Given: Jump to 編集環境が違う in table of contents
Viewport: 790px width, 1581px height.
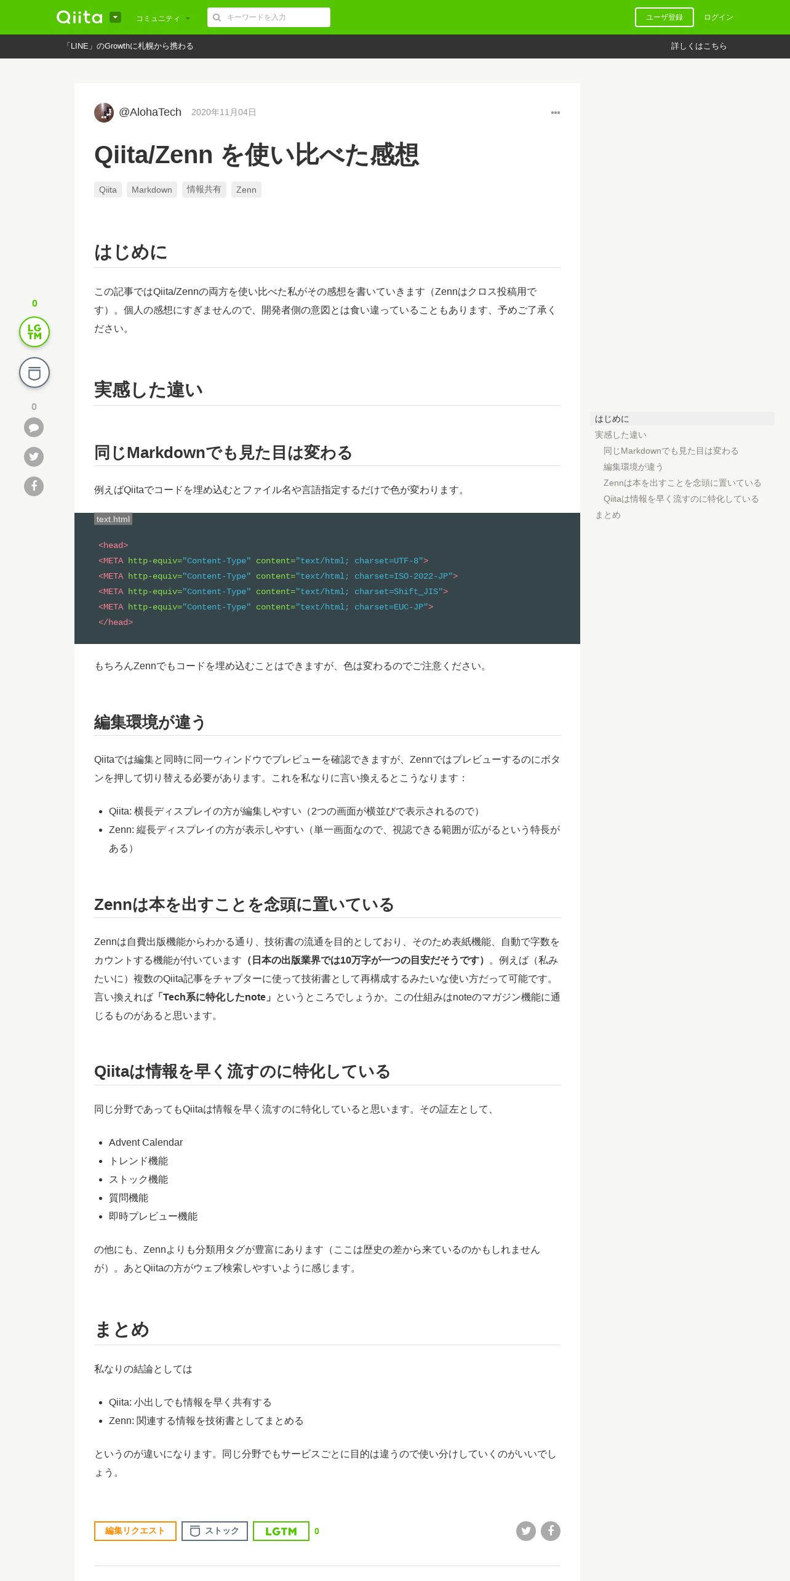Looking at the screenshot, I should (633, 467).
